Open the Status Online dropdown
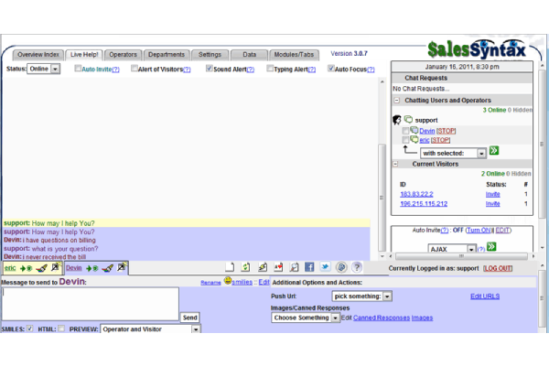This screenshot has width=549, height=366. 43,69
